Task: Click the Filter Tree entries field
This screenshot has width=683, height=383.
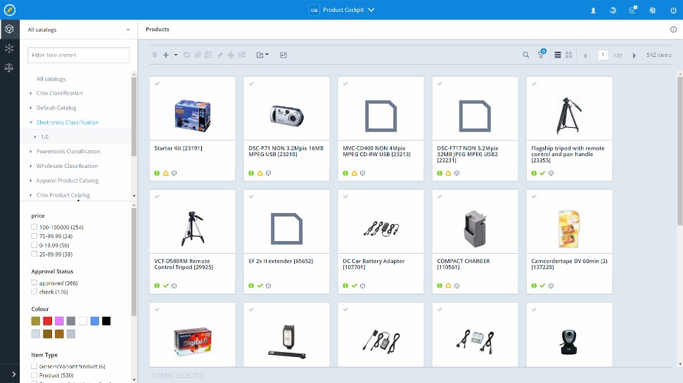Action: tap(78, 56)
